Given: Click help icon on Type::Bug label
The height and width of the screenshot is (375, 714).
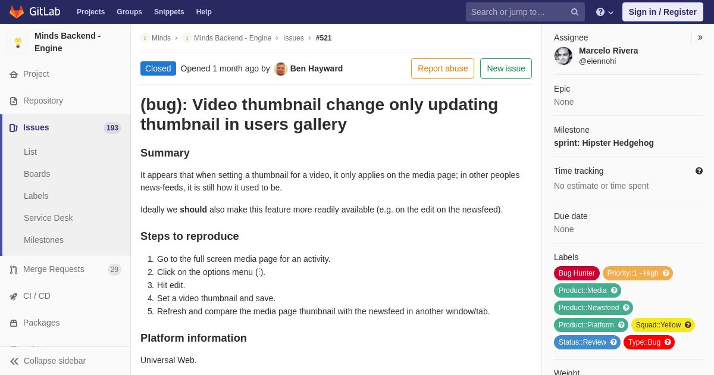Looking at the screenshot, I should (x=668, y=342).
